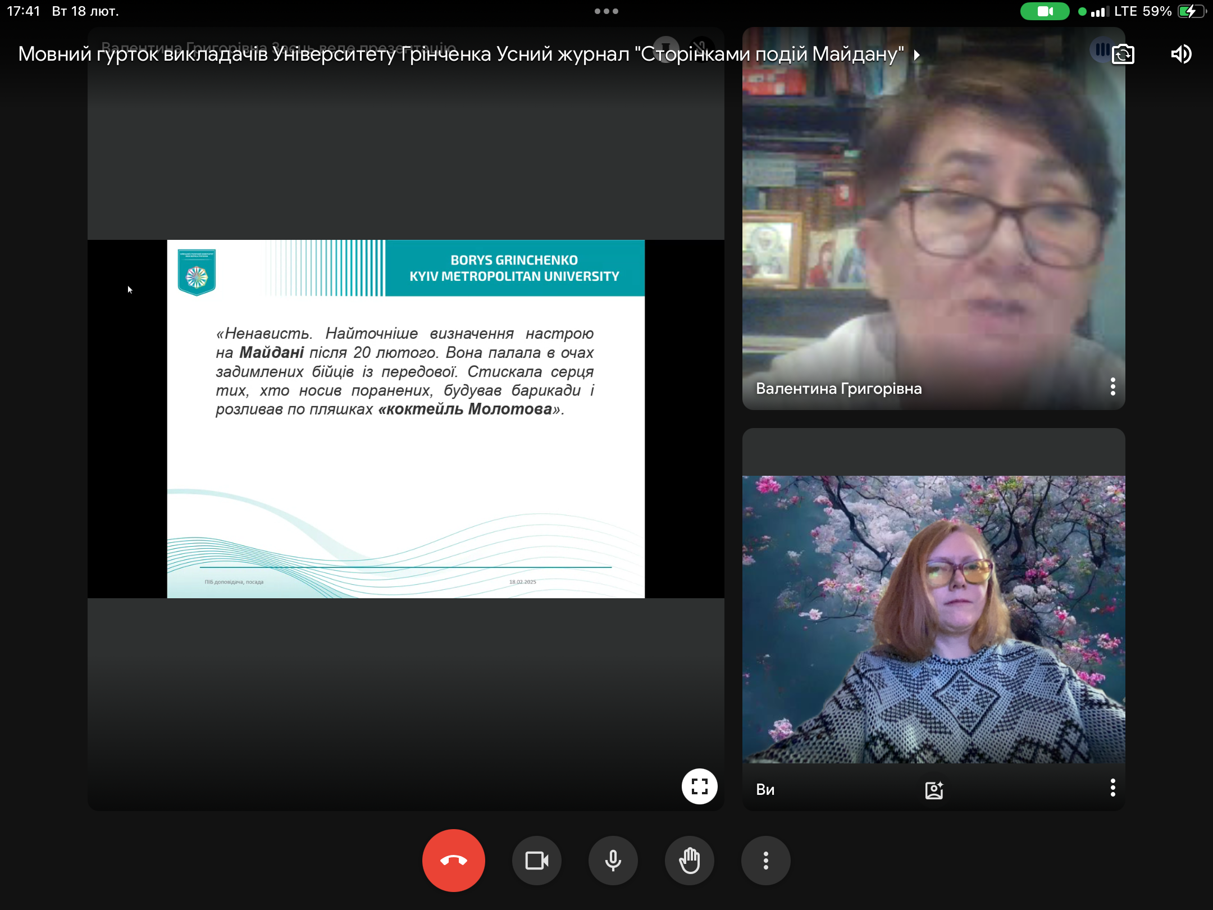Tap your own self-view video
Image resolution: width=1213 pixels, height=910 pixels.
click(x=933, y=618)
